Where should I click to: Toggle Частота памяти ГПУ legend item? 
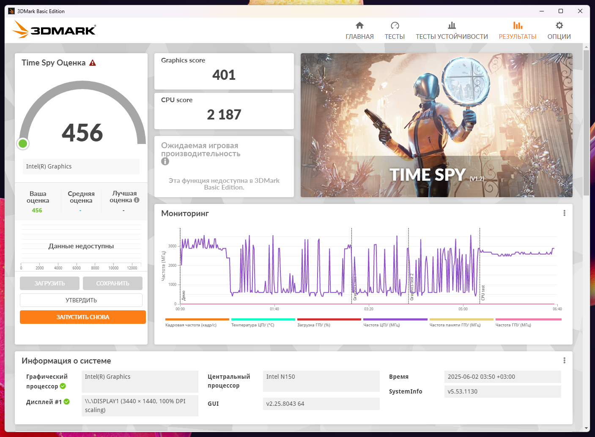pos(461,323)
